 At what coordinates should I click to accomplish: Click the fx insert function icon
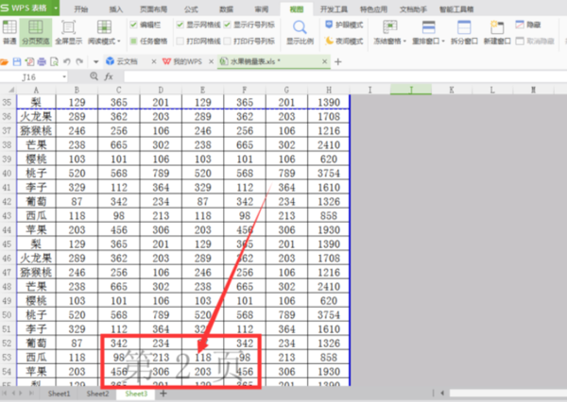click(x=109, y=76)
